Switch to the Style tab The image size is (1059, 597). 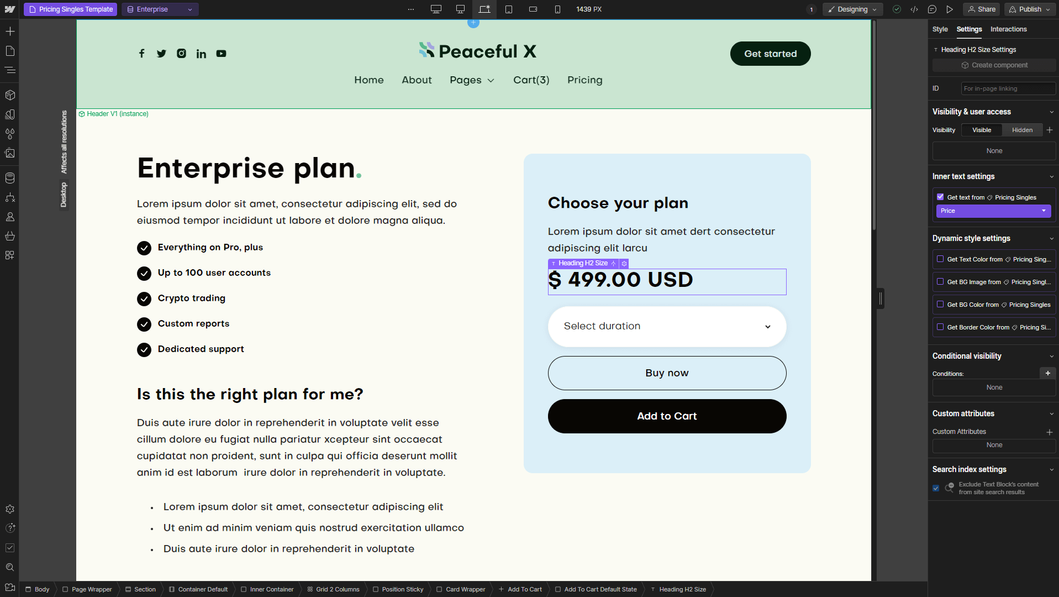(940, 29)
